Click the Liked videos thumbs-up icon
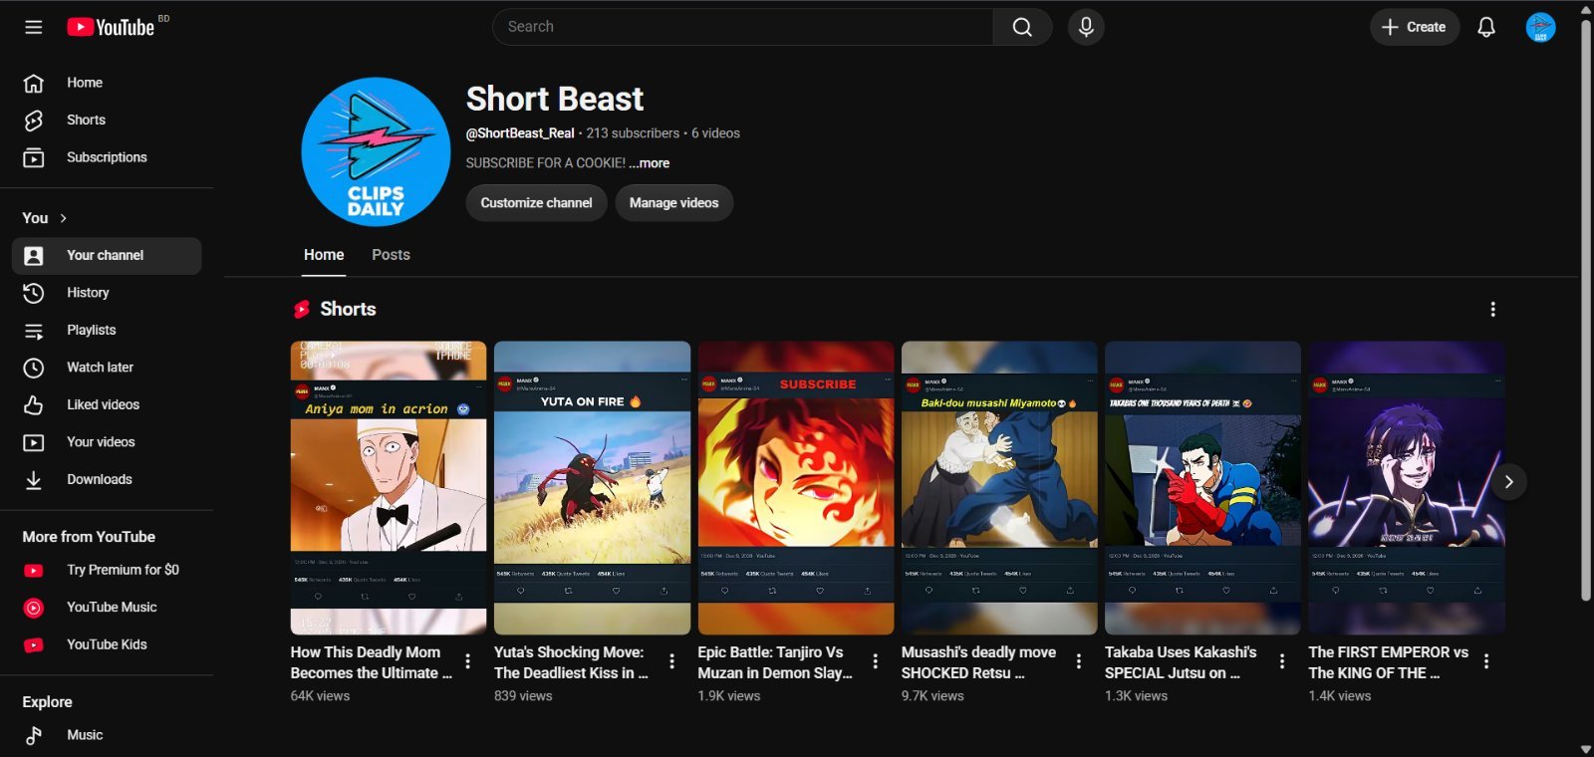 click(x=34, y=405)
